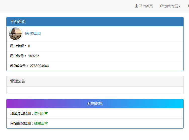Screen dimensions: 189x140
Task: Open the [修改信息] edit info link
Action: pos(33,33)
